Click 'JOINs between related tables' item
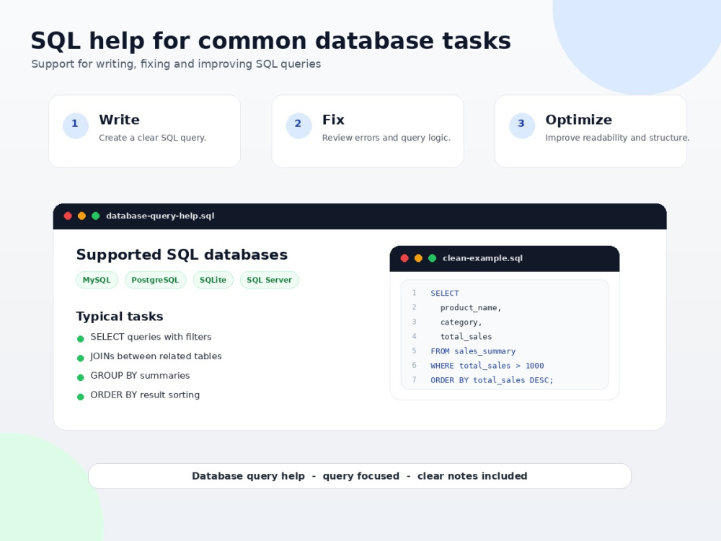721x541 pixels. tap(156, 356)
